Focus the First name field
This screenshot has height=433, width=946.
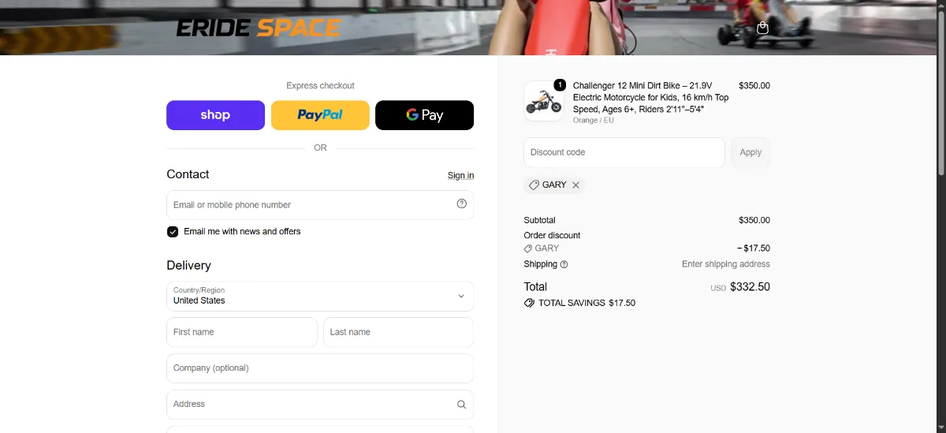coord(242,332)
